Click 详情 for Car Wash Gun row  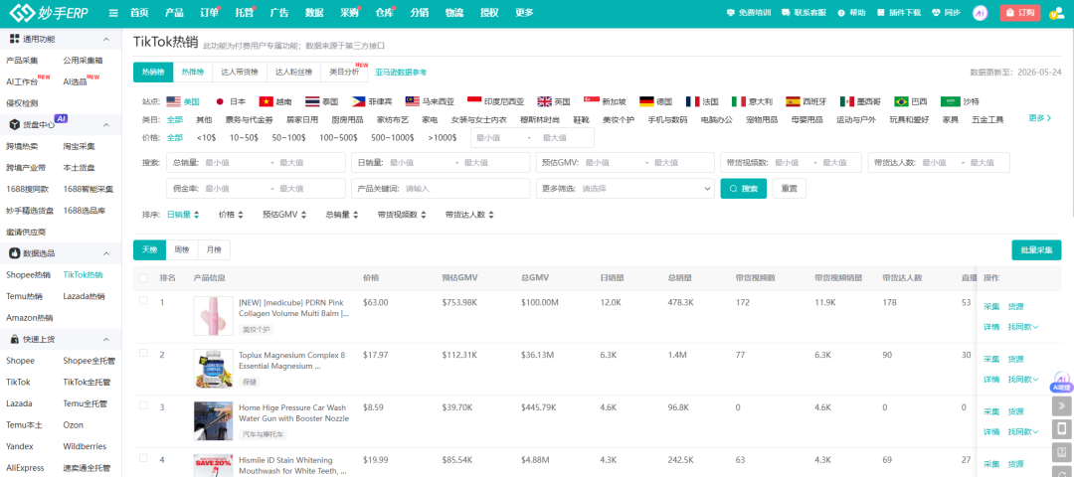pyautogui.click(x=991, y=432)
